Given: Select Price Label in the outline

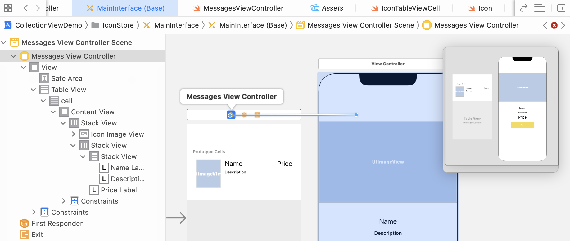Looking at the screenshot, I should 119,190.
